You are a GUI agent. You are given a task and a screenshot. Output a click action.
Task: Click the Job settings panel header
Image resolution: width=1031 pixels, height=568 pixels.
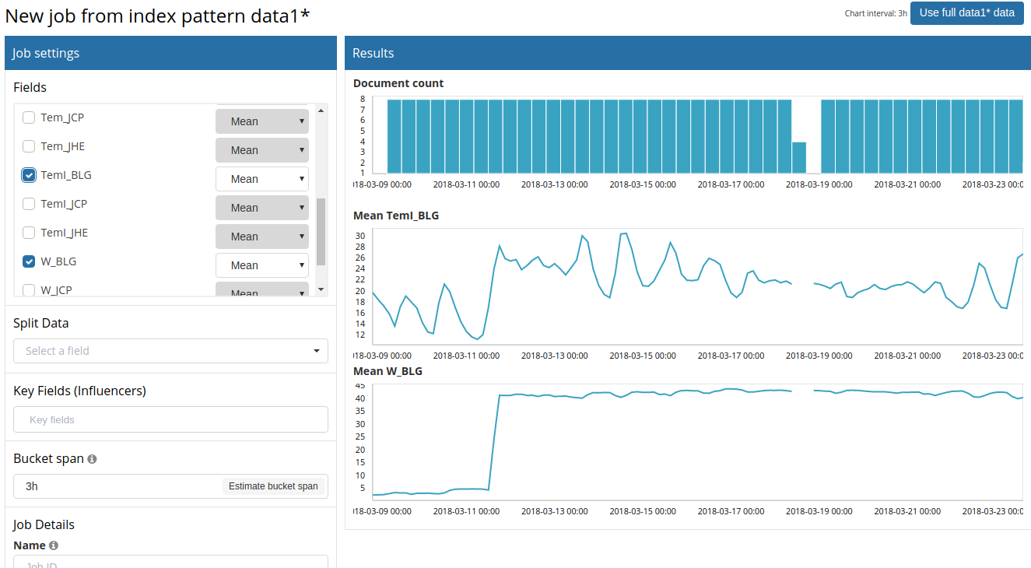click(x=170, y=53)
